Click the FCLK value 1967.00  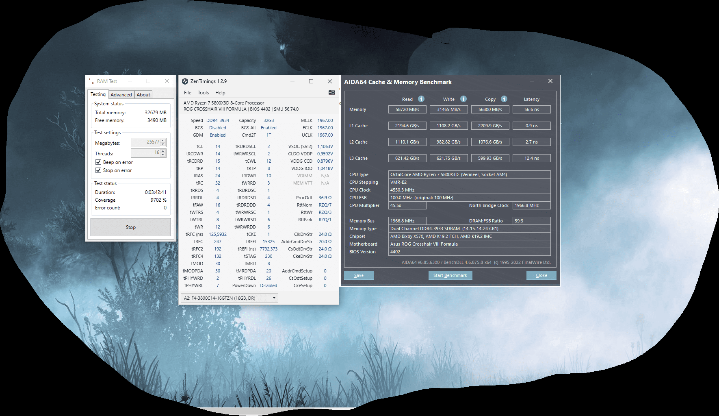[325, 128]
